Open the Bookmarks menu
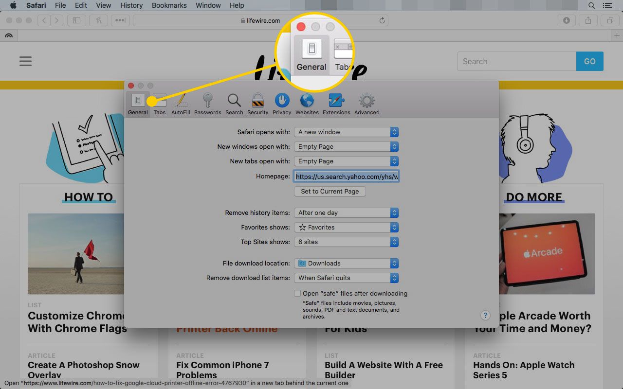The height and width of the screenshot is (389, 623). (x=169, y=5)
